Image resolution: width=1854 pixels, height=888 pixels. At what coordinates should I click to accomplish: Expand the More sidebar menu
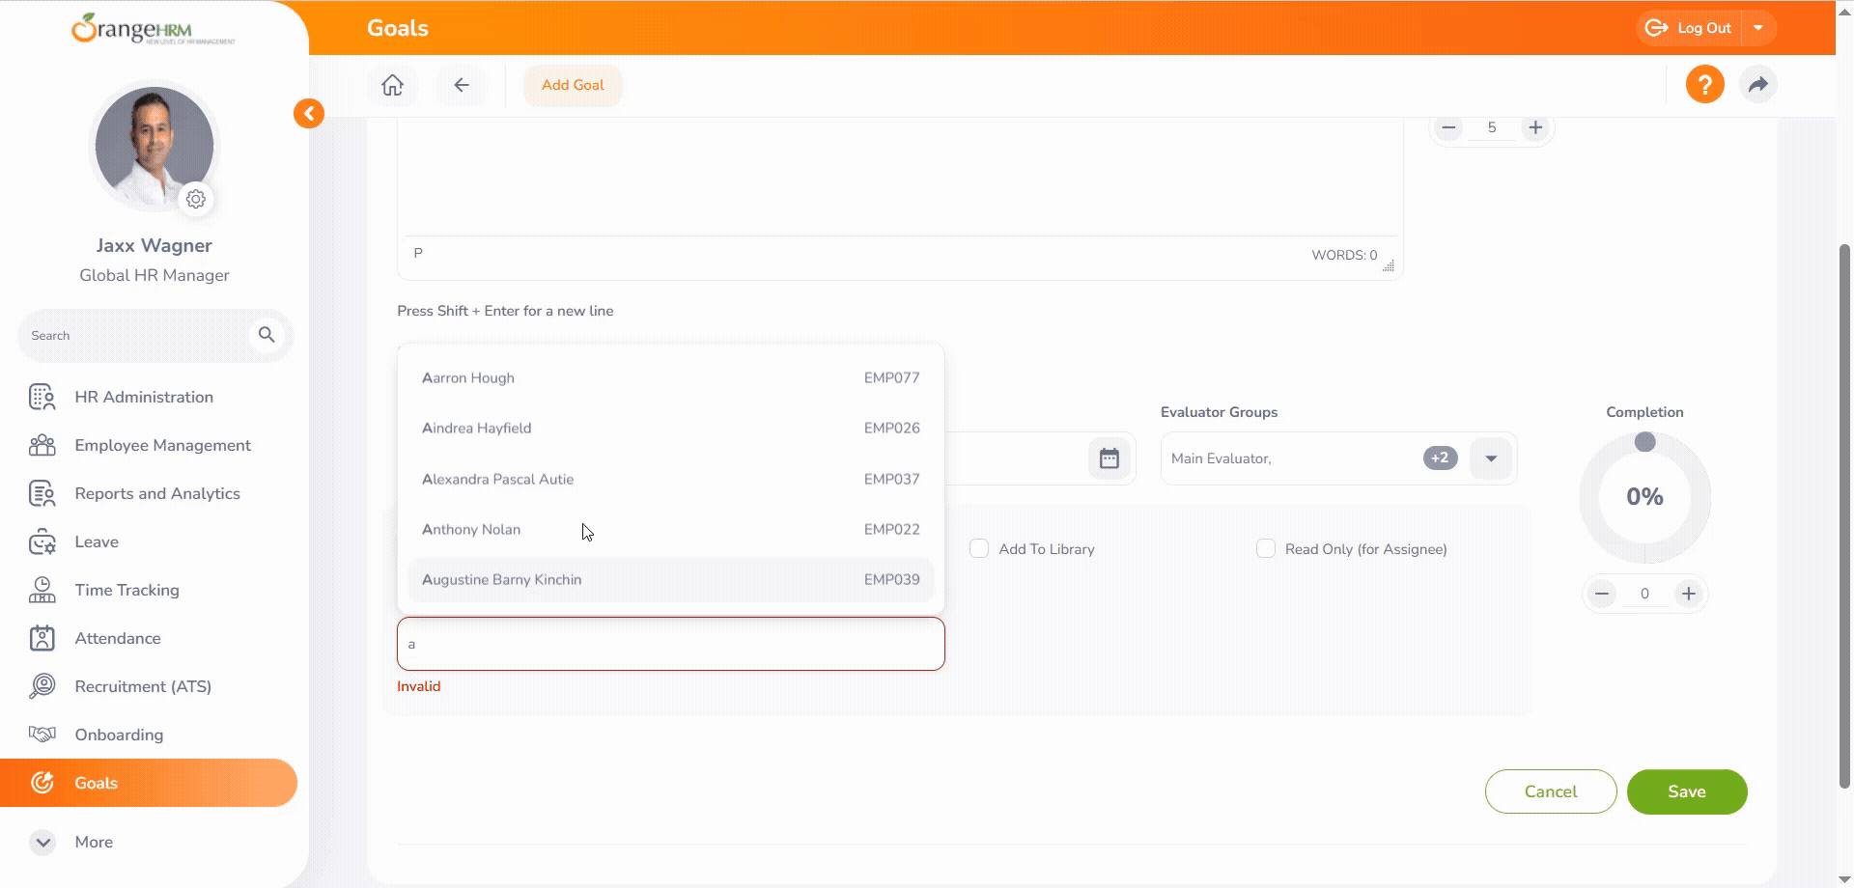tap(43, 842)
